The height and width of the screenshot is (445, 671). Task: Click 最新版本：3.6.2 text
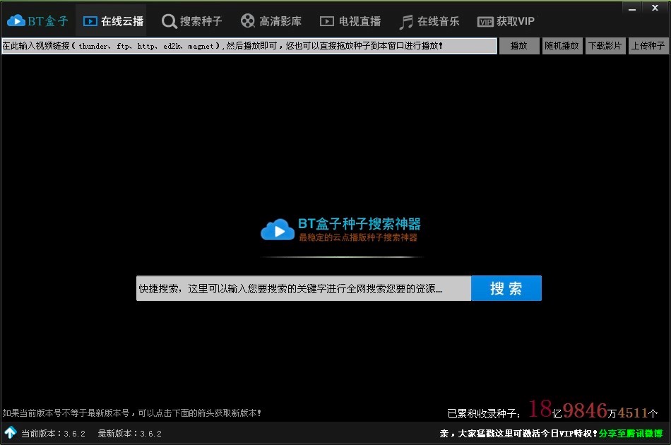pyautogui.click(x=130, y=434)
